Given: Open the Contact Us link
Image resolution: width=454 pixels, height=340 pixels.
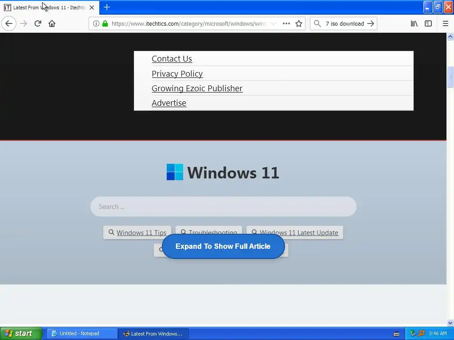Looking at the screenshot, I should (172, 59).
